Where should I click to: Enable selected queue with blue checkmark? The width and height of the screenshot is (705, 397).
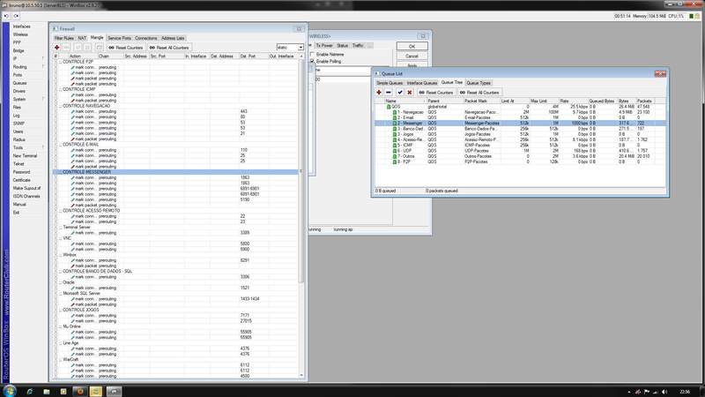coord(400,93)
